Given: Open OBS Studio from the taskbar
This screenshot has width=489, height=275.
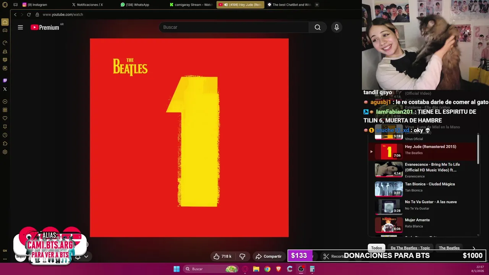Looking at the screenshot, I should [301, 269].
